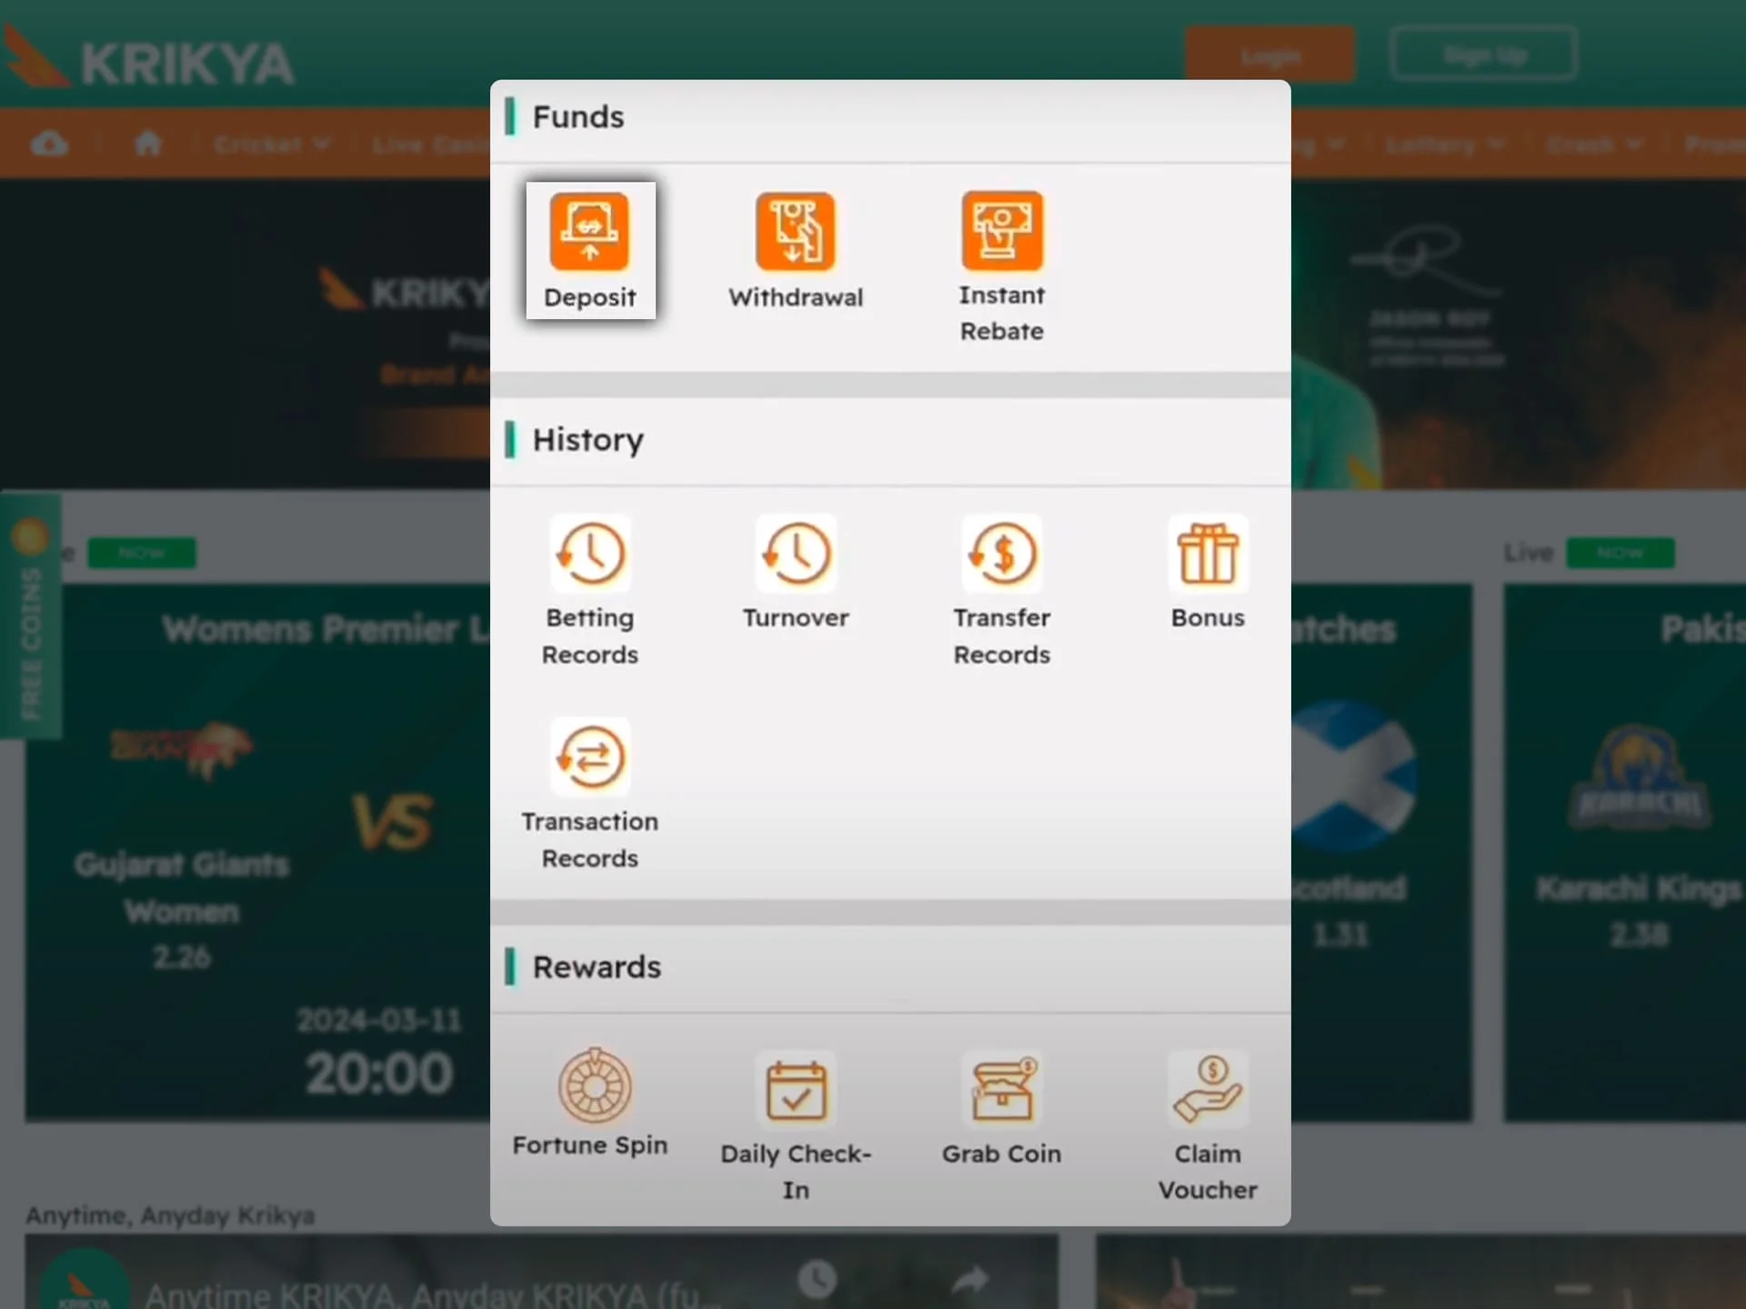Select Instant Rebate in Funds
Image resolution: width=1746 pixels, height=1309 pixels.
[1001, 266]
